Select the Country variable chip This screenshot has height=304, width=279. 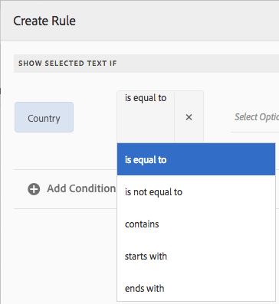(44, 117)
